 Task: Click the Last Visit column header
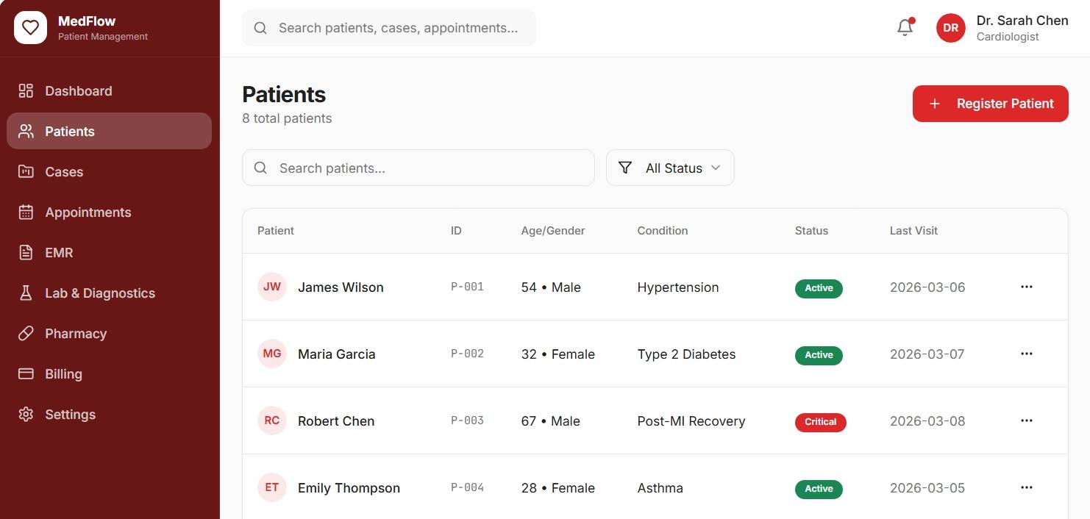click(x=913, y=231)
